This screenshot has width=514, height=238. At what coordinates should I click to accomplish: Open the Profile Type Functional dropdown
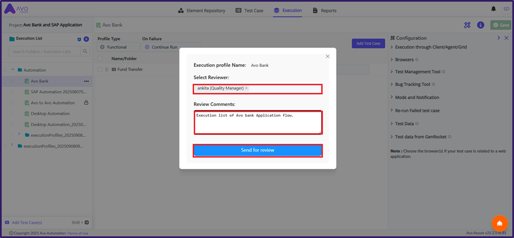[x=116, y=47]
